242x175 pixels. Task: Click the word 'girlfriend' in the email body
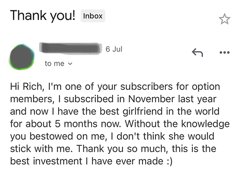pos(143,112)
